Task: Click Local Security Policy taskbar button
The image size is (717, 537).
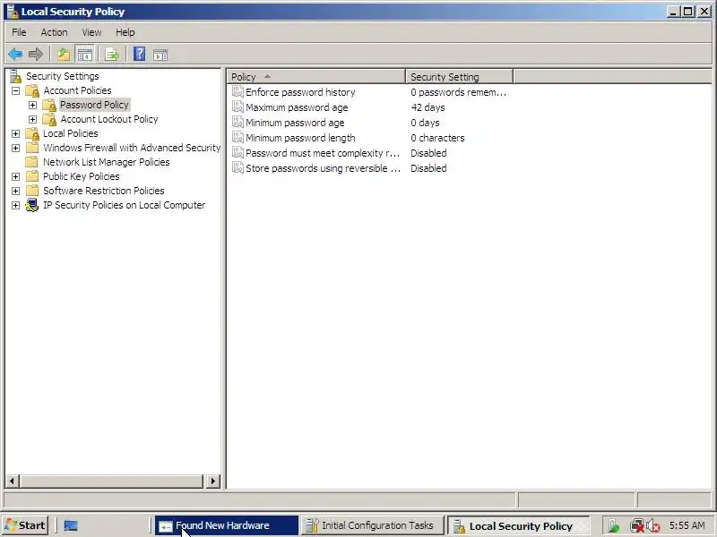Action: click(519, 525)
